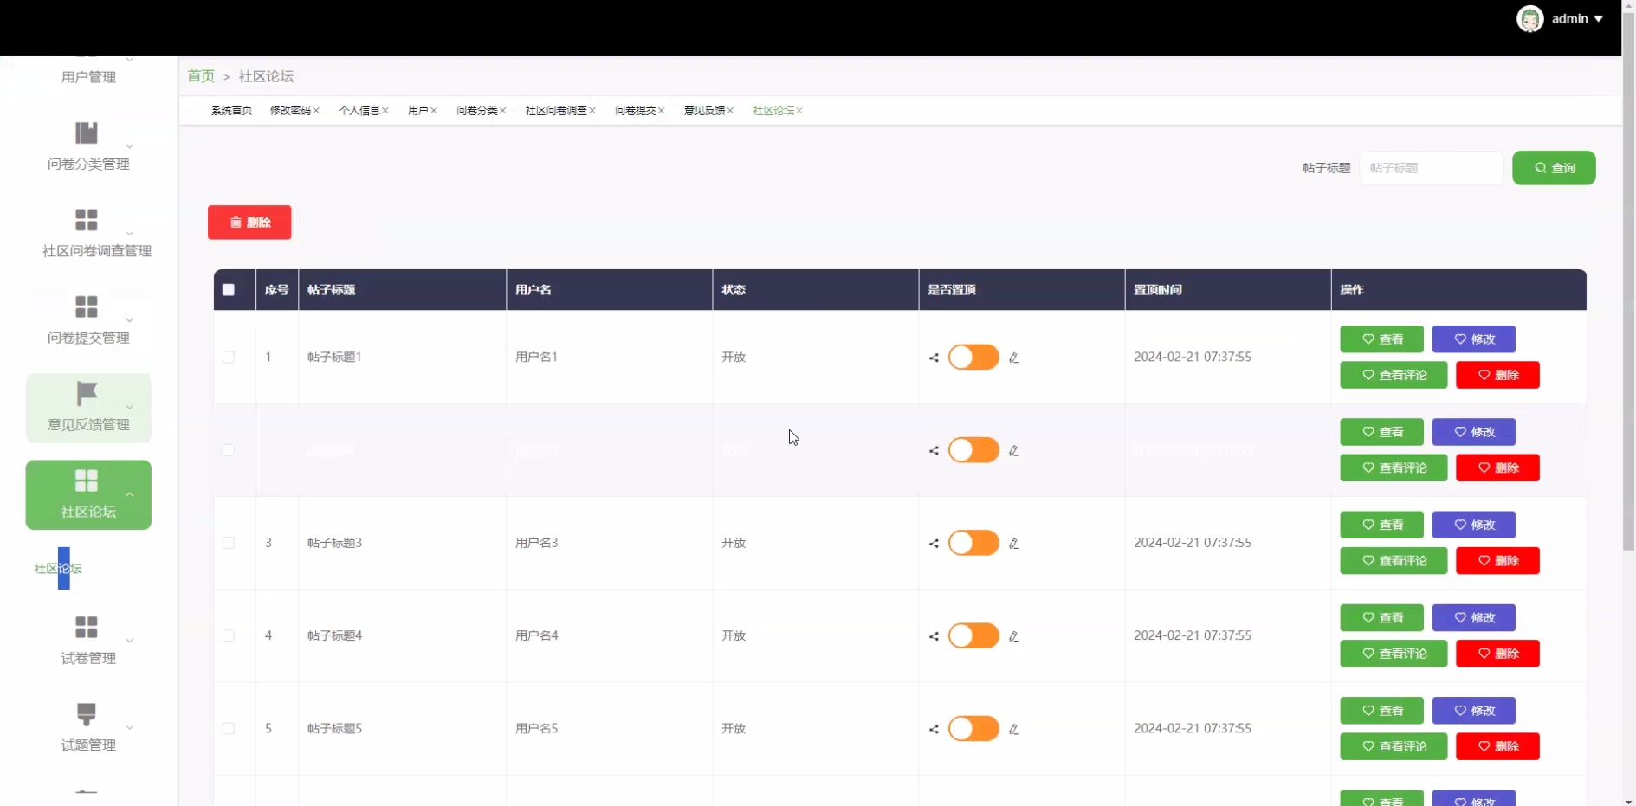Click the share icon in row 帖子标题1
The height and width of the screenshot is (806, 1636).
[x=934, y=358]
